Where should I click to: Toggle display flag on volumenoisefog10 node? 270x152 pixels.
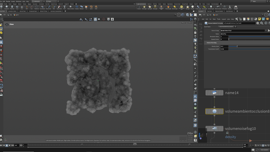[x=222, y=129]
